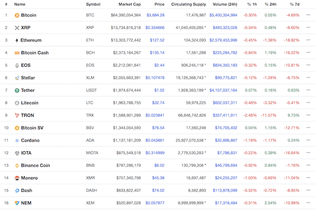The width and height of the screenshot is (316, 210).
Task: Click the Monero logo icon
Action: 17,178
